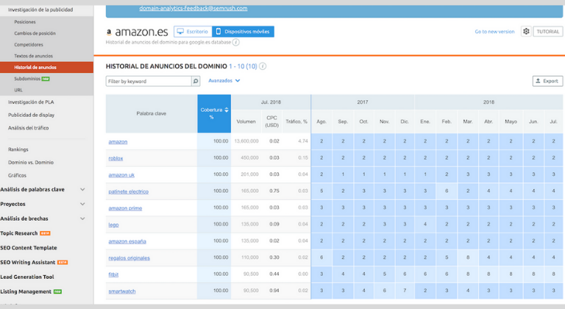Select Historial de anuncios menu item

coord(46,67)
